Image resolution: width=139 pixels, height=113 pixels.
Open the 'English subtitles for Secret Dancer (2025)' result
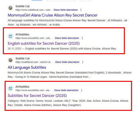point(44,43)
